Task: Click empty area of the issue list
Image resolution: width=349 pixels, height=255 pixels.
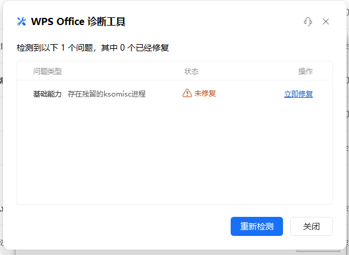Action: click(x=175, y=152)
